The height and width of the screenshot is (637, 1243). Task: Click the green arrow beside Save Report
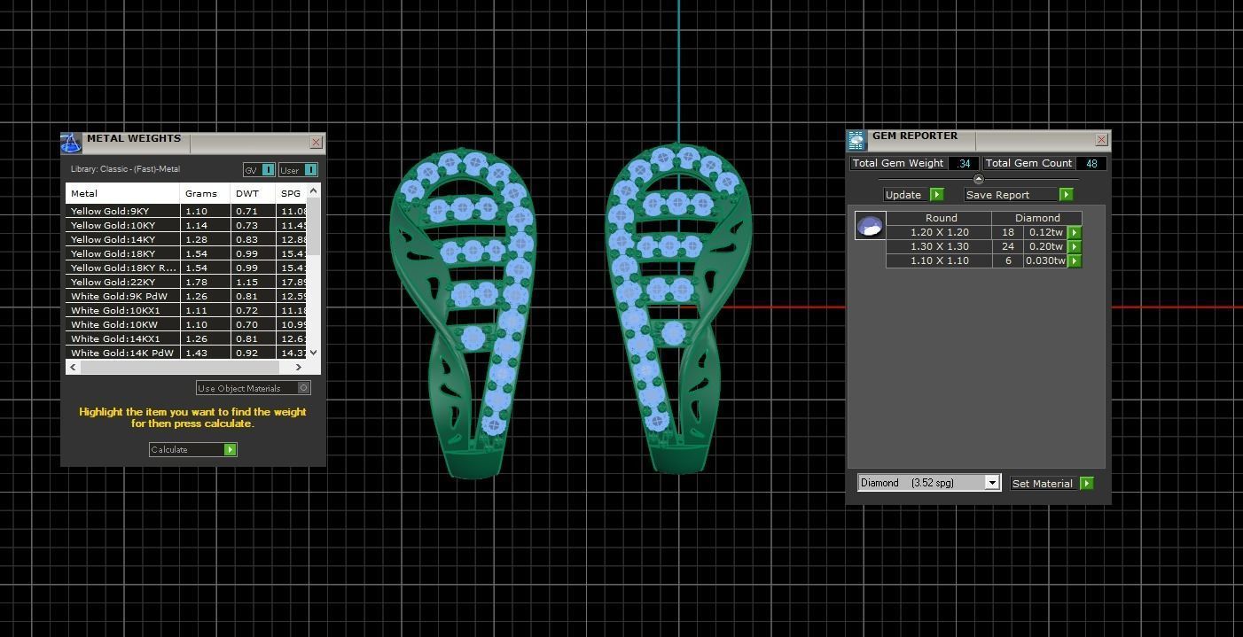click(x=1067, y=195)
